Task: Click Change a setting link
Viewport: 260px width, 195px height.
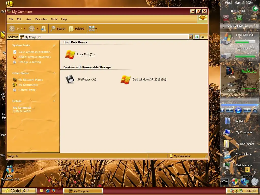Action: click(x=29, y=62)
